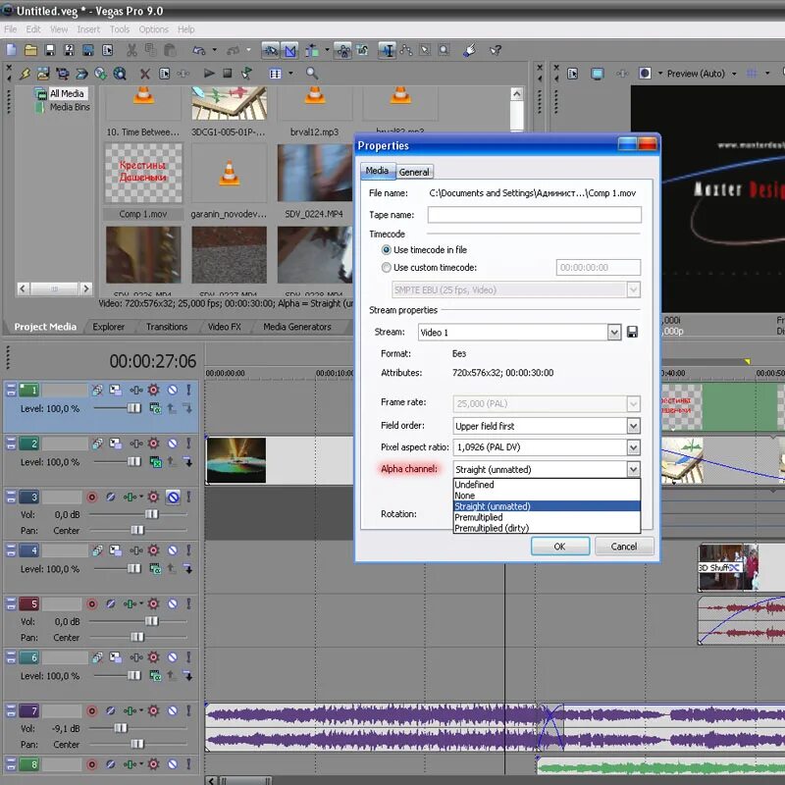
Task: Select the Zoom Edit tool magnifier
Action: (445, 50)
